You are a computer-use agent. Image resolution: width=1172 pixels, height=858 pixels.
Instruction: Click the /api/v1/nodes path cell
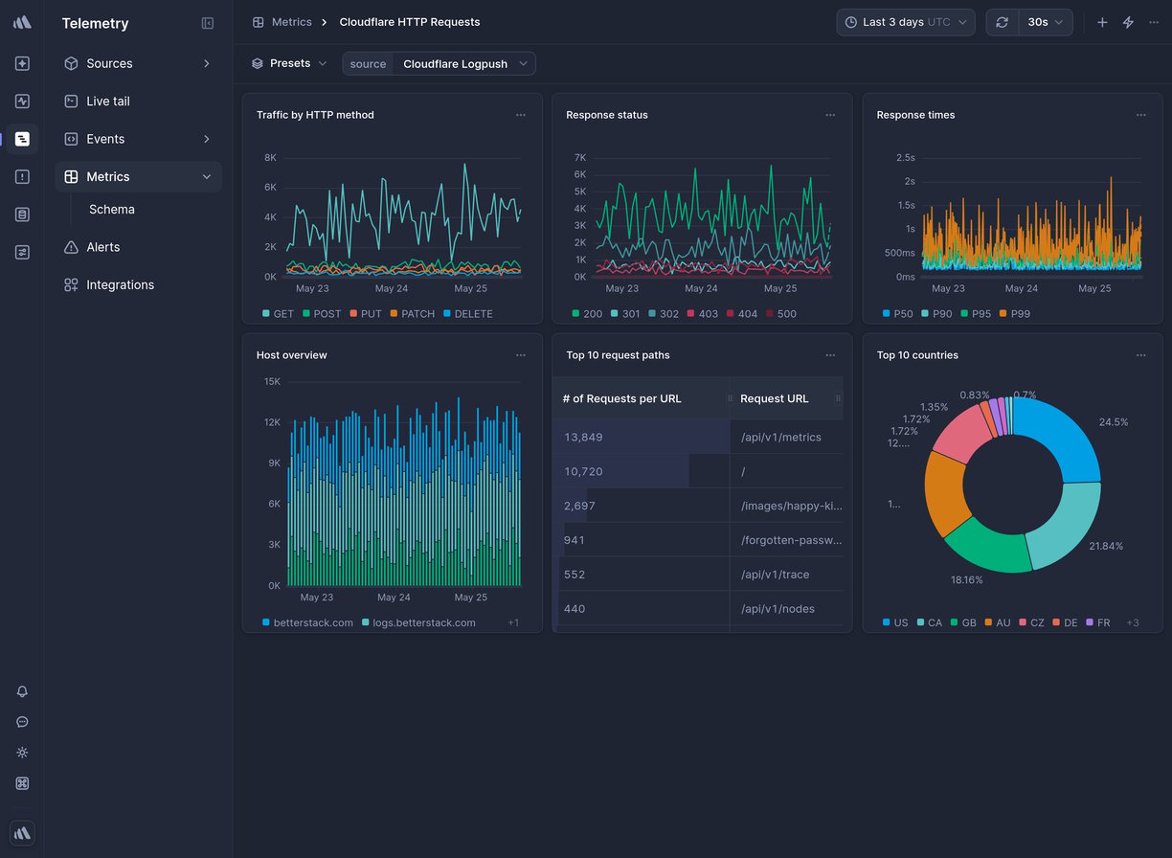(786, 609)
